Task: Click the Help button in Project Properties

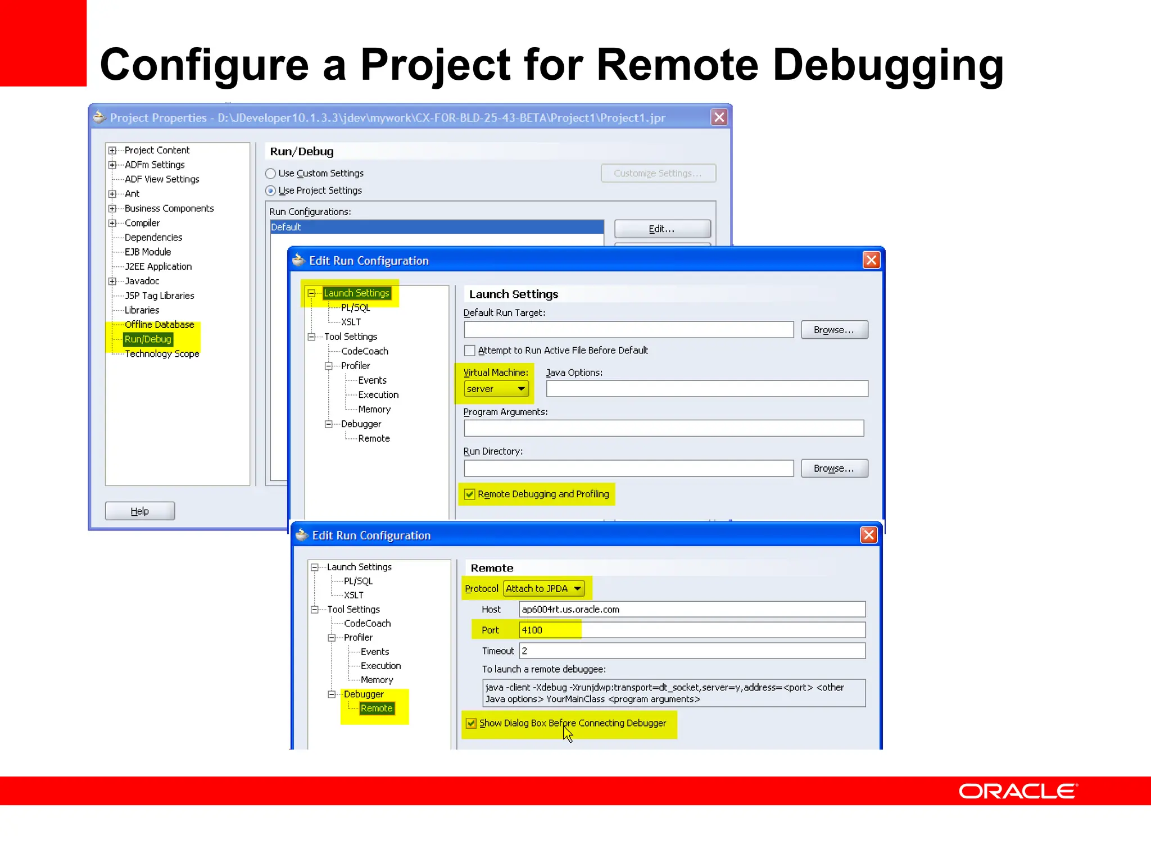Action: click(x=140, y=511)
